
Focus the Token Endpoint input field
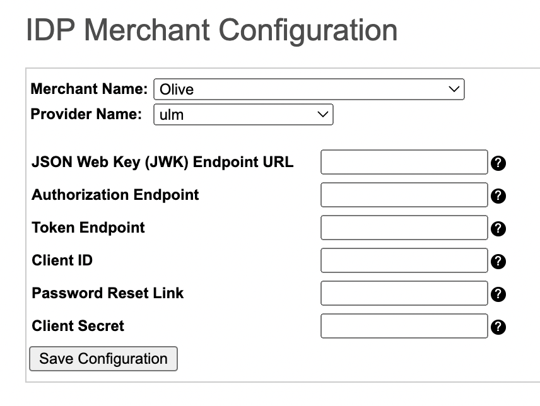click(x=404, y=228)
